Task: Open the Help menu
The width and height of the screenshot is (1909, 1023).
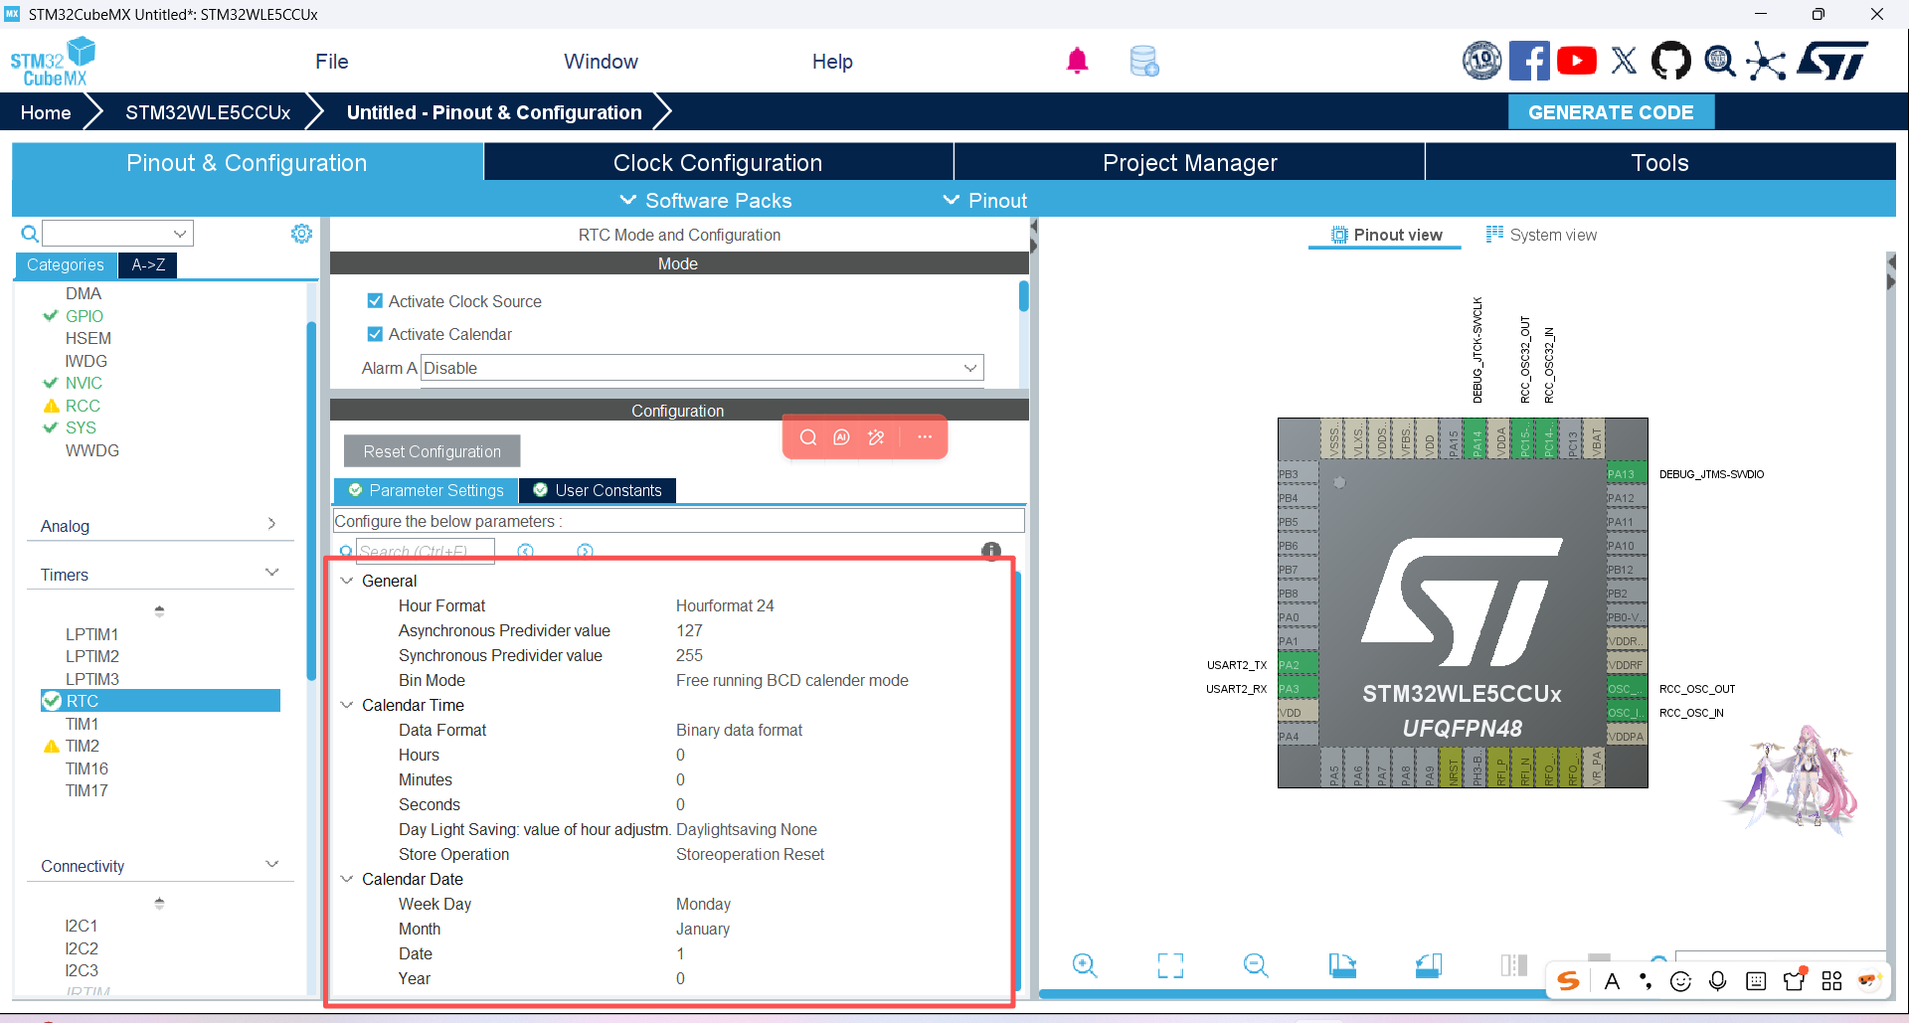Action: click(832, 62)
